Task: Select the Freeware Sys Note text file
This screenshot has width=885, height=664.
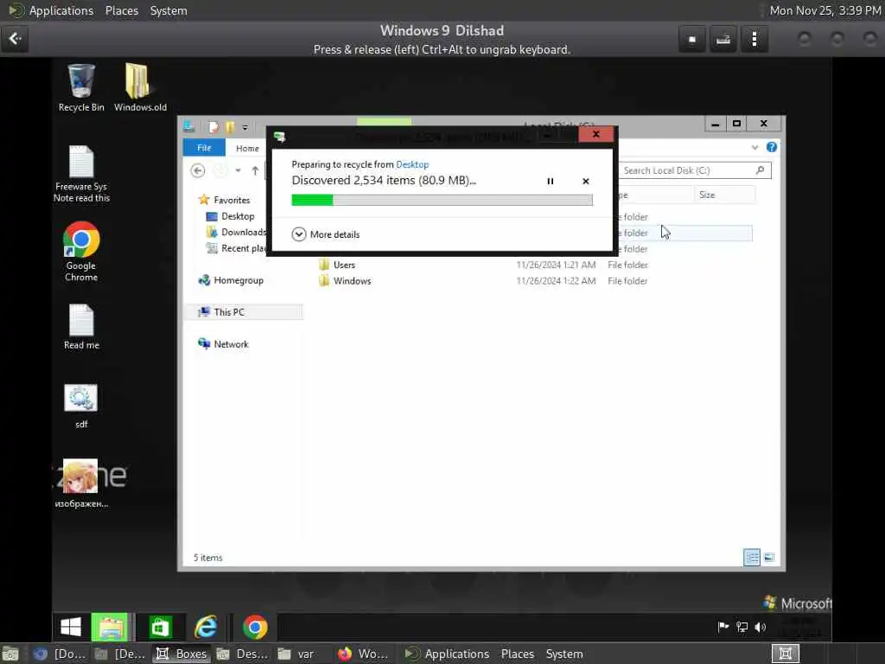Action: [81, 174]
